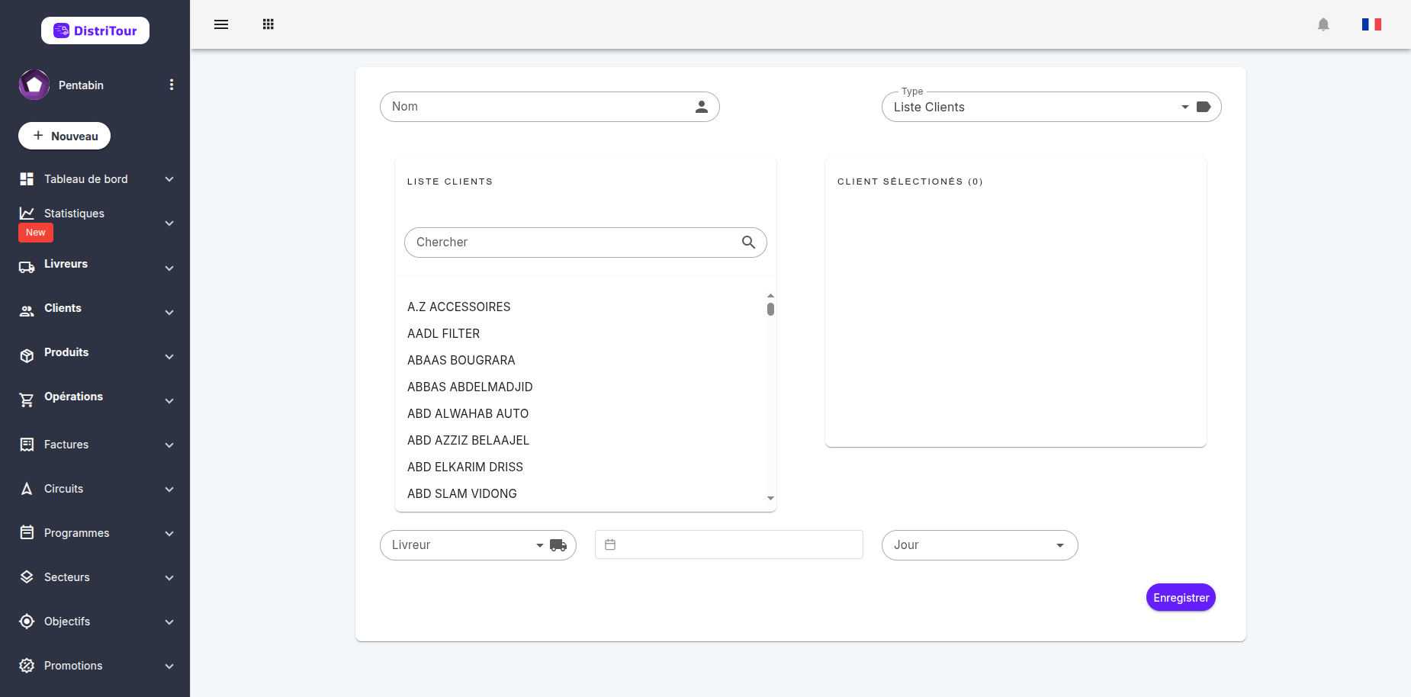
Task: Click the search magnifier in Chercher
Action: pos(748,243)
